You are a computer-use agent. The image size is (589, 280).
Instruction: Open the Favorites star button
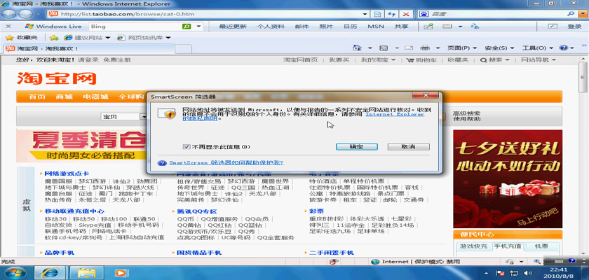(x=22, y=37)
